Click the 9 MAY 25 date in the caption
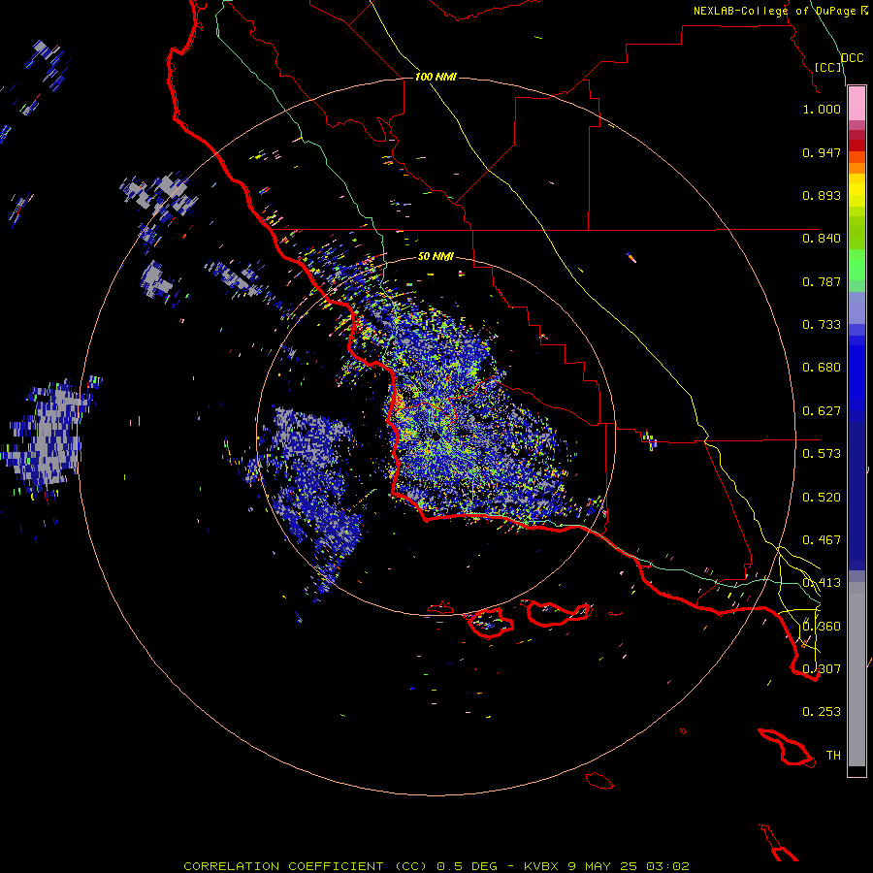The image size is (873, 873). coord(603,866)
